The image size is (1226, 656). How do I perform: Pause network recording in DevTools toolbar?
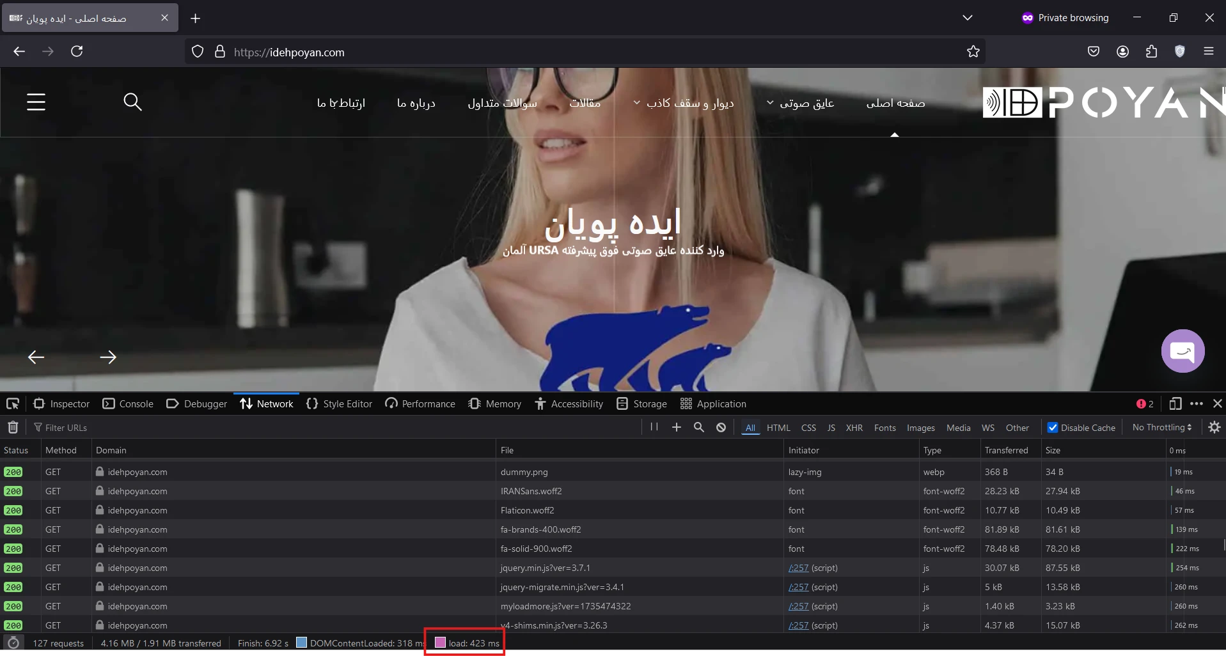click(654, 427)
